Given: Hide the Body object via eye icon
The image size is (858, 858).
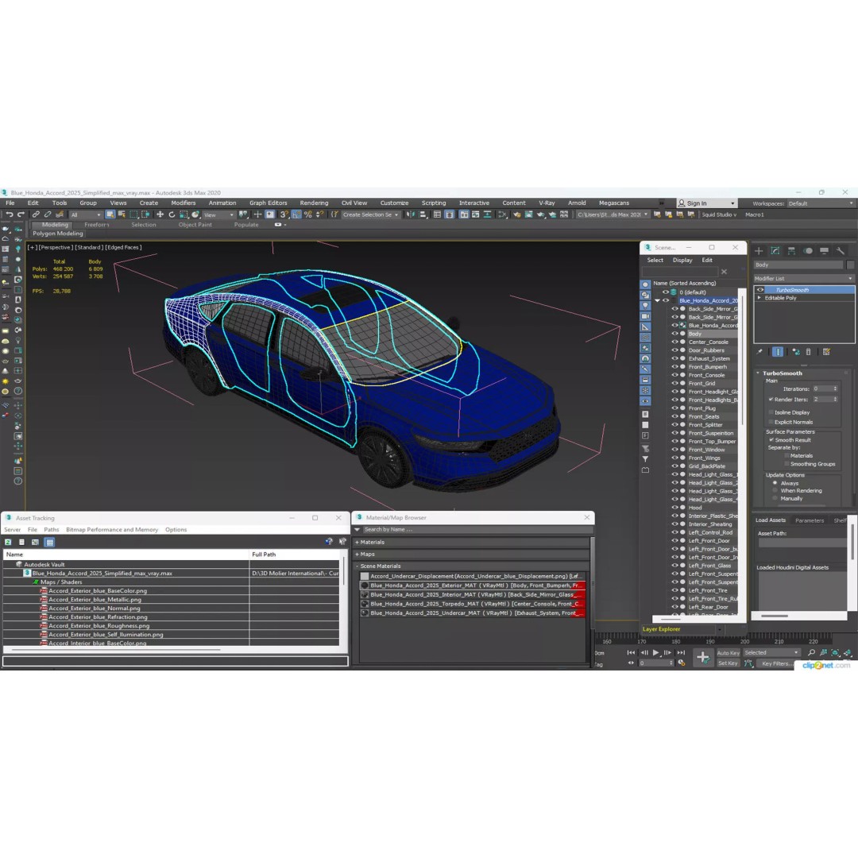Looking at the screenshot, I should click(x=674, y=334).
